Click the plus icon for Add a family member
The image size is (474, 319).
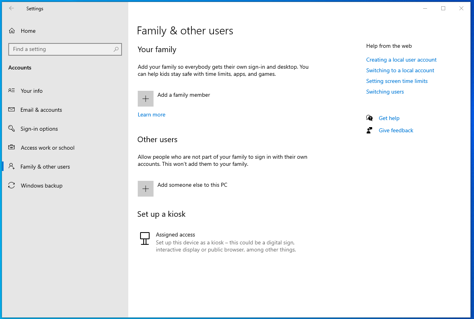pyautogui.click(x=146, y=99)
